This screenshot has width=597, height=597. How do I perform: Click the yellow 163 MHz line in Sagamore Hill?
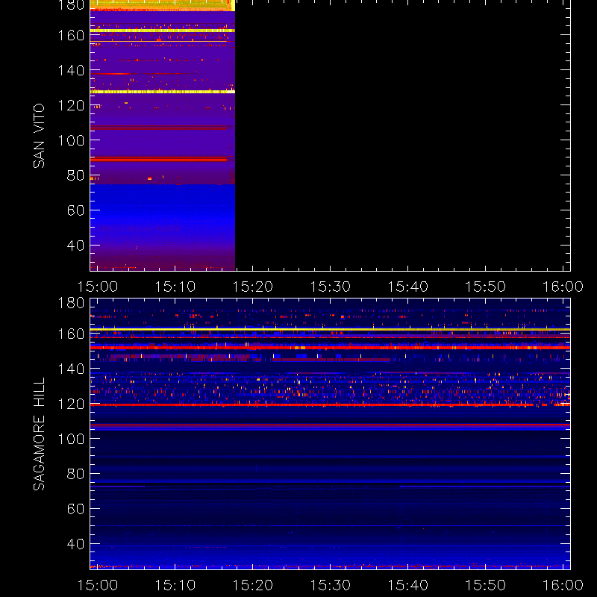pyautogui.click(x=330, y=329)
